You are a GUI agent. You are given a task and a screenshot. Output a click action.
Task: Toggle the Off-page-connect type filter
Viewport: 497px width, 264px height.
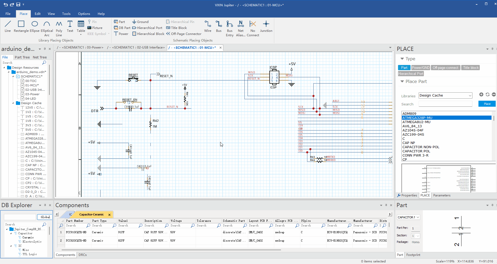pos(445,68)
